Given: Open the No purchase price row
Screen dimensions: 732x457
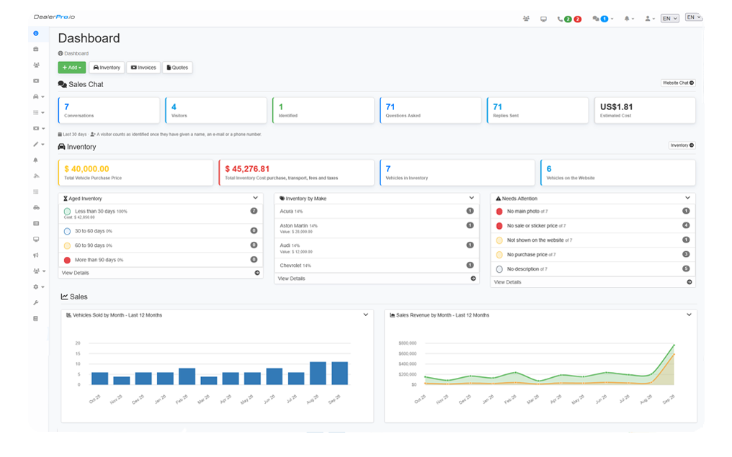Looking at the screenshot, I should pyautogui.click(x=593, y=255).
